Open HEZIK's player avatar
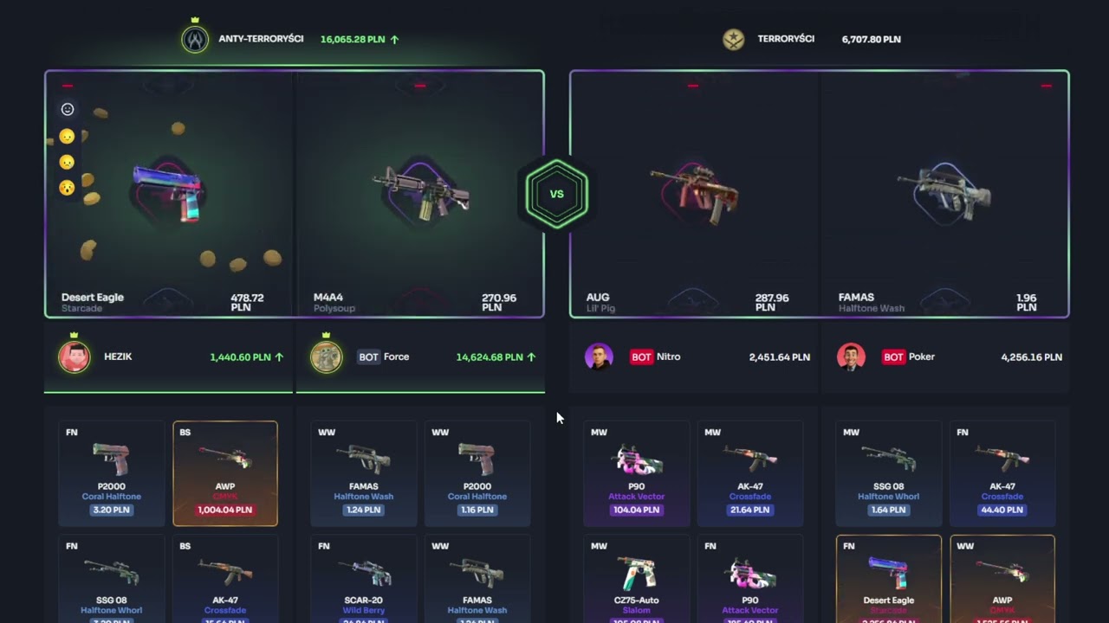 tap(74, 356)
